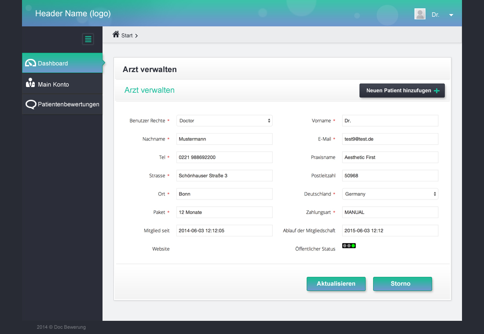Open the Dr. account dropdown arrow

click(451, 15)
